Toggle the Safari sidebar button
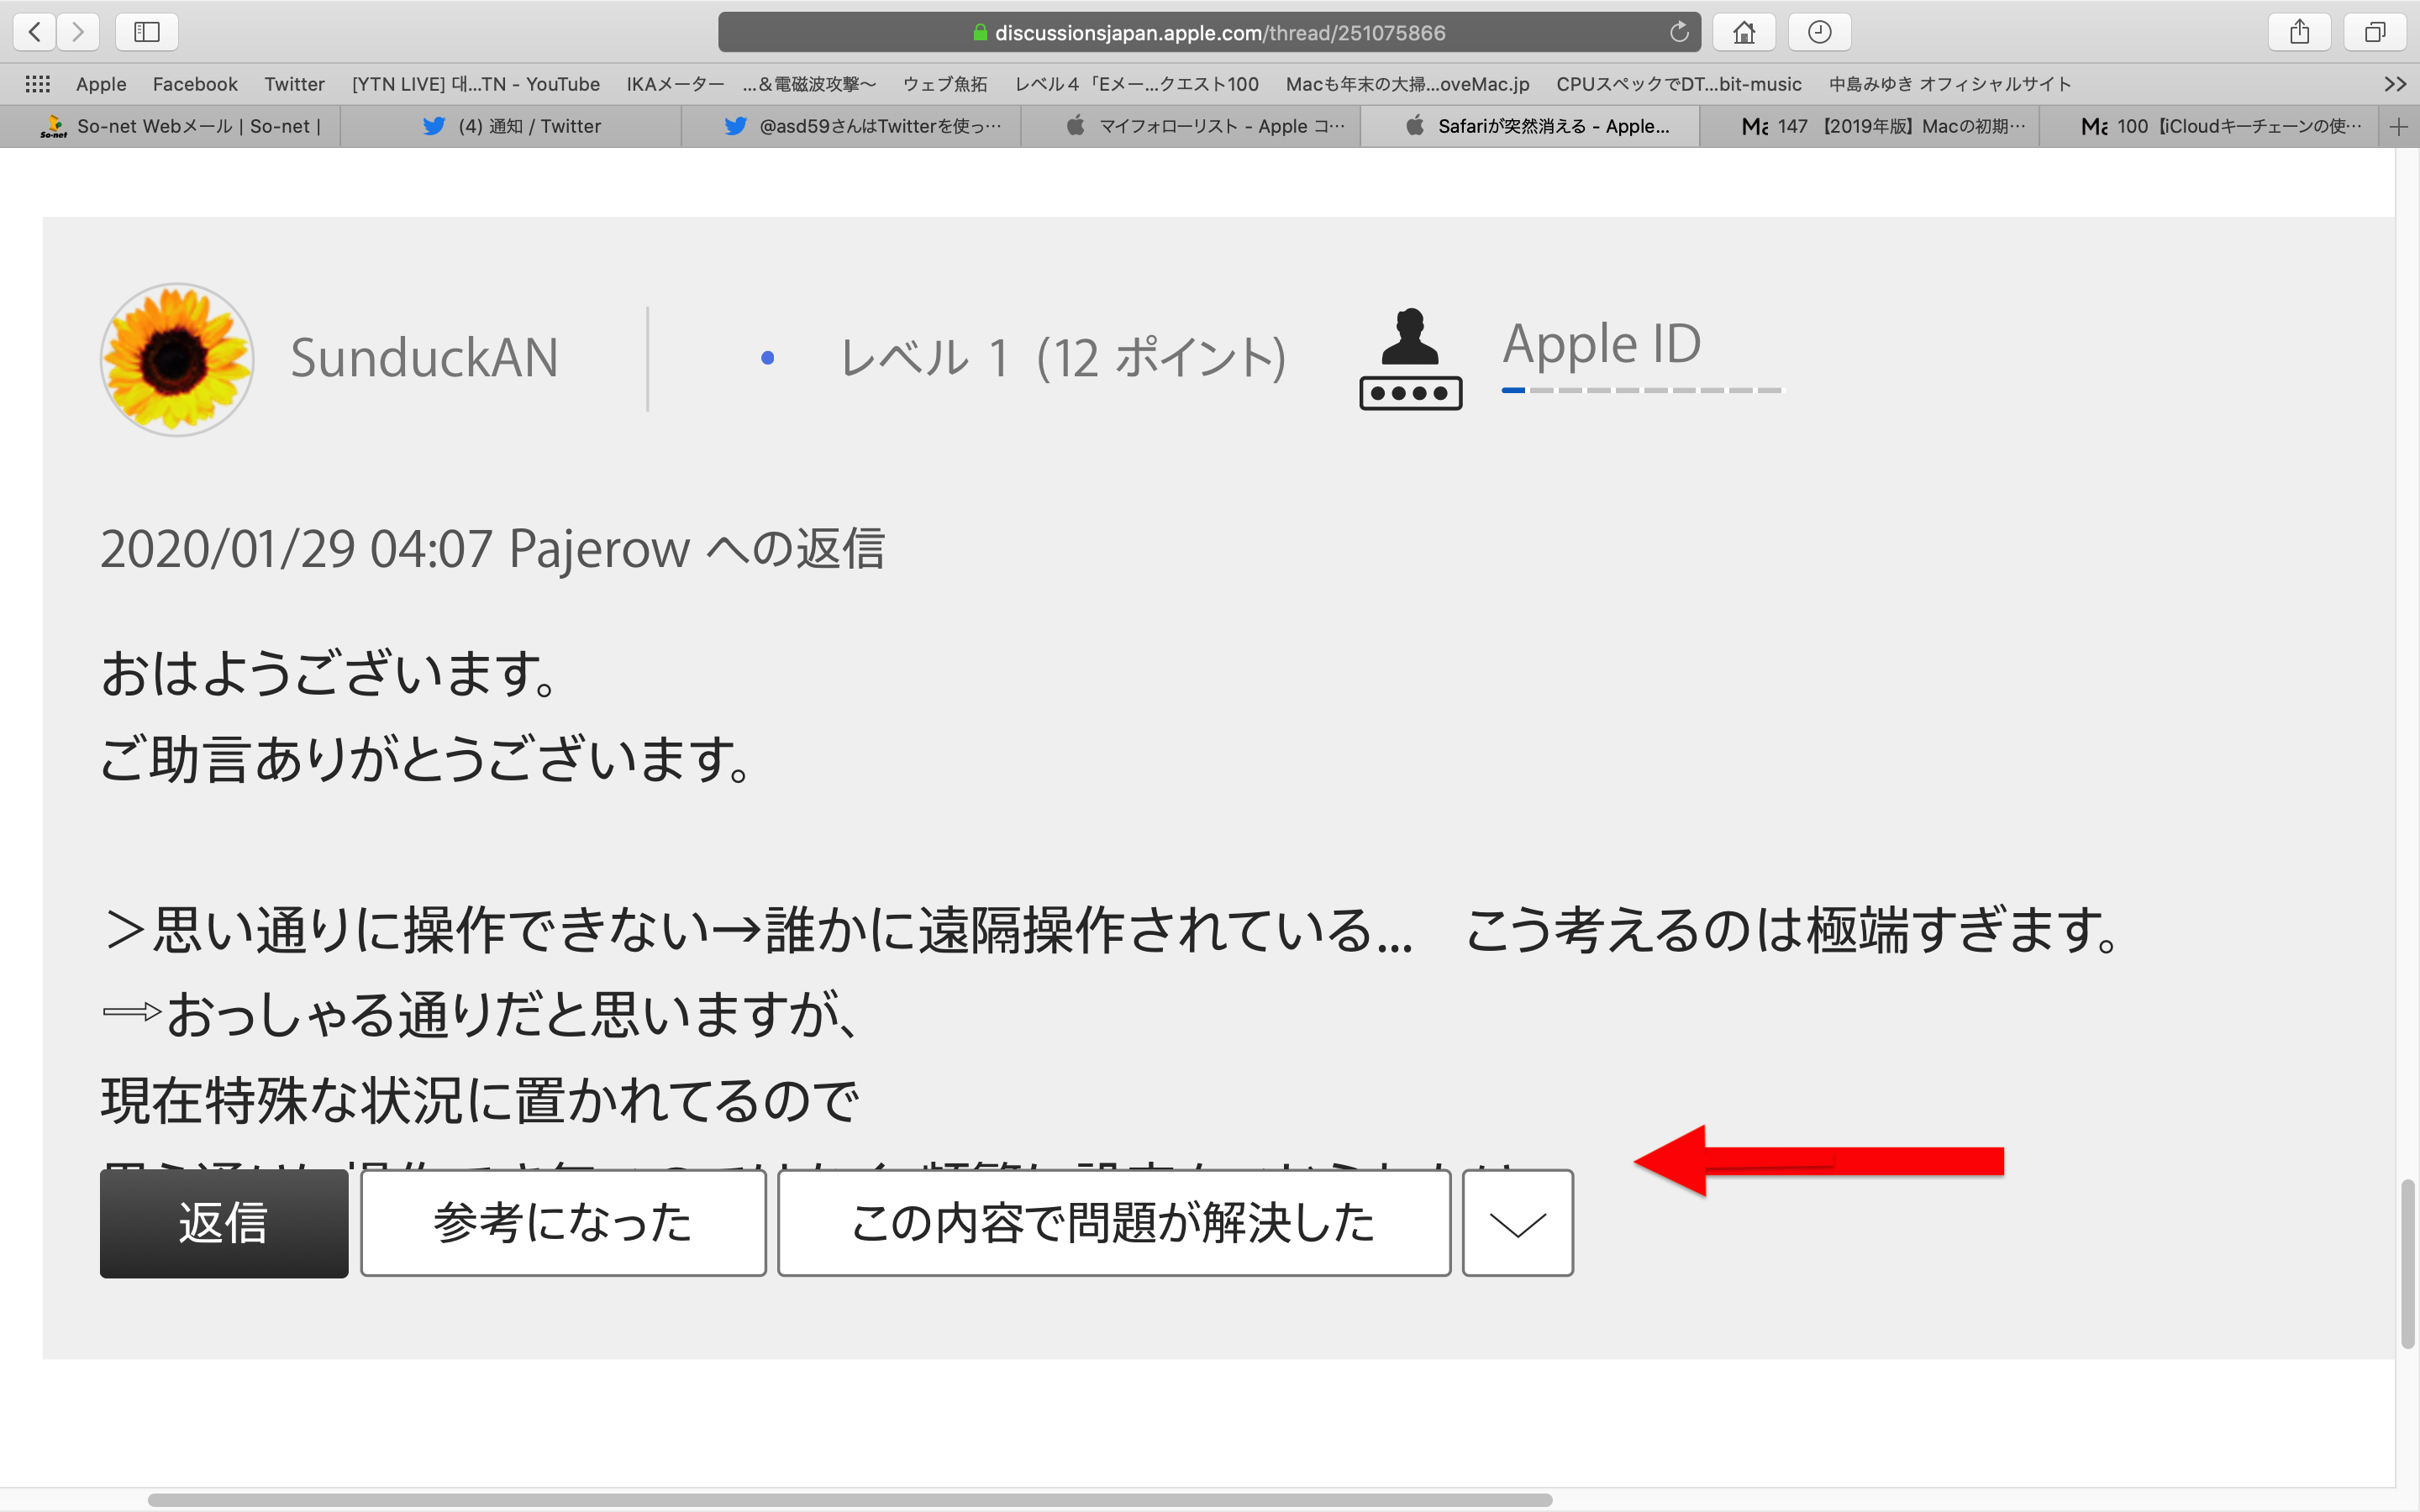The height and width of the screenshot is (1512, 2420). (x=147, y=32)
